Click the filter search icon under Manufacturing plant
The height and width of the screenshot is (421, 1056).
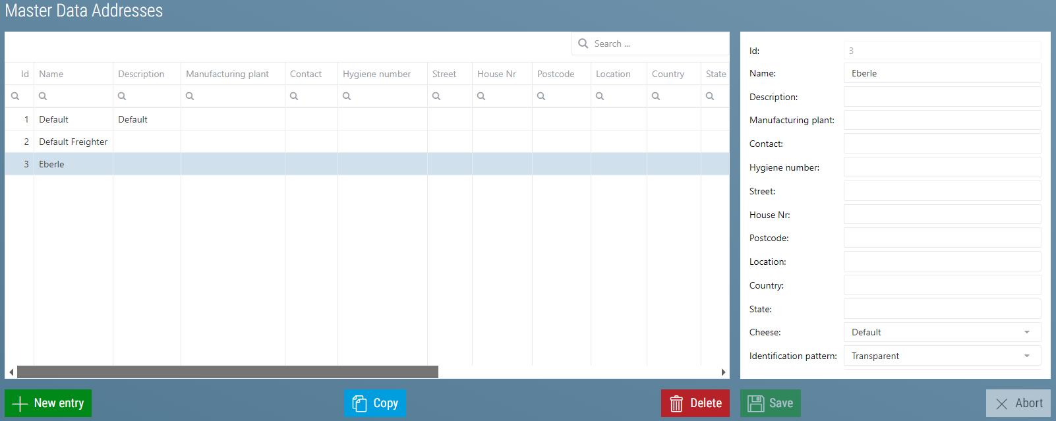click(x=190, y=96)
